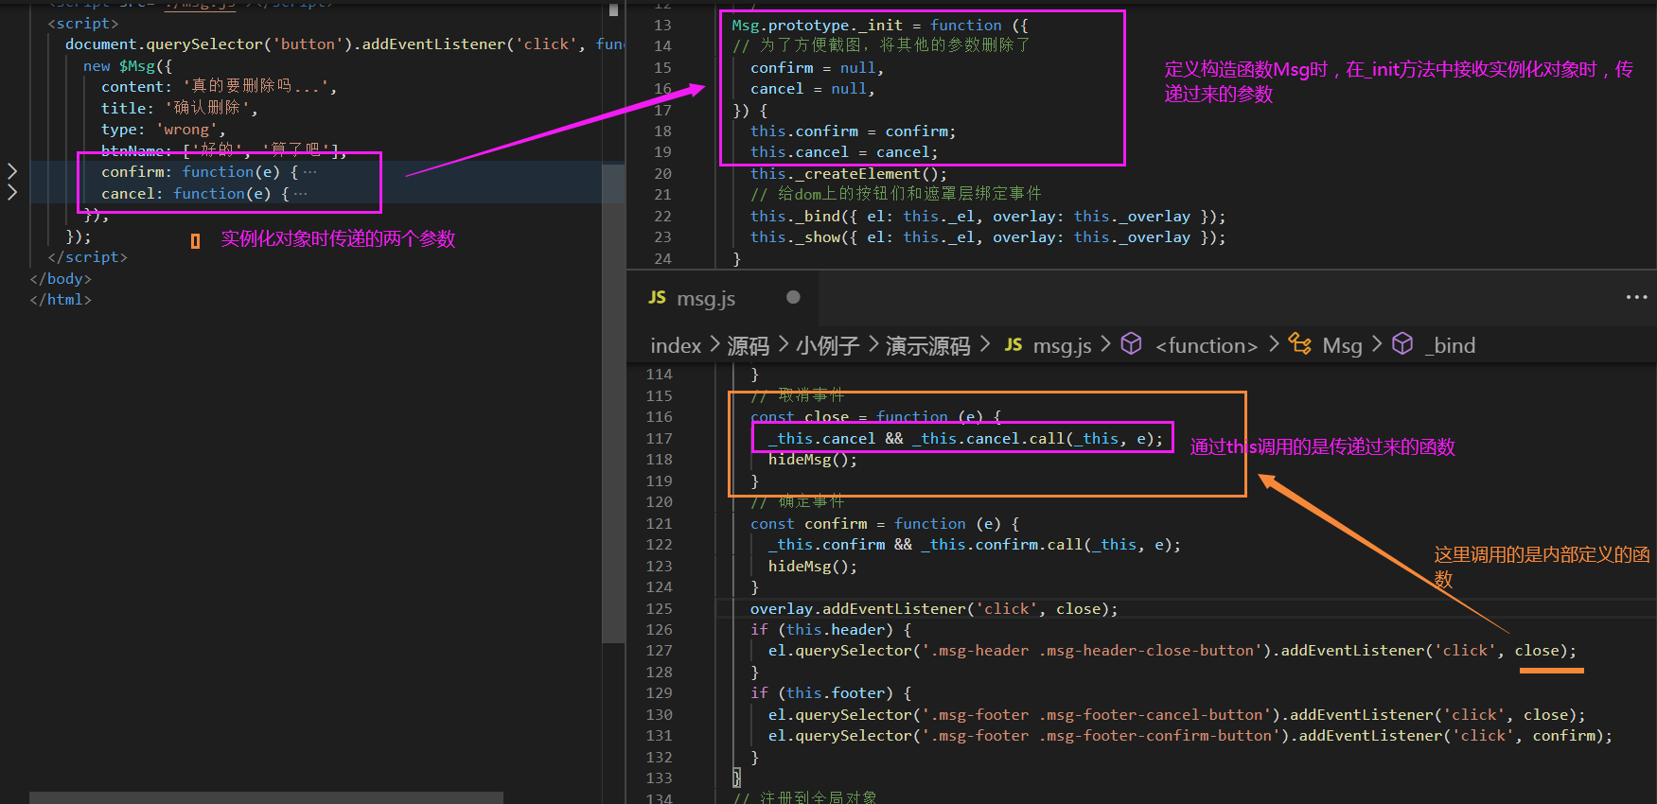The height and width of the screenshot is (804, 1657).
Task: Select the 小例子 breadcrumb segment
Action: click(x=827, y=346)
